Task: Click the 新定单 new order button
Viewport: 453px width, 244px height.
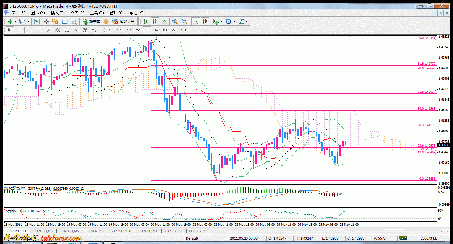Action: click(x=91, y=21)
